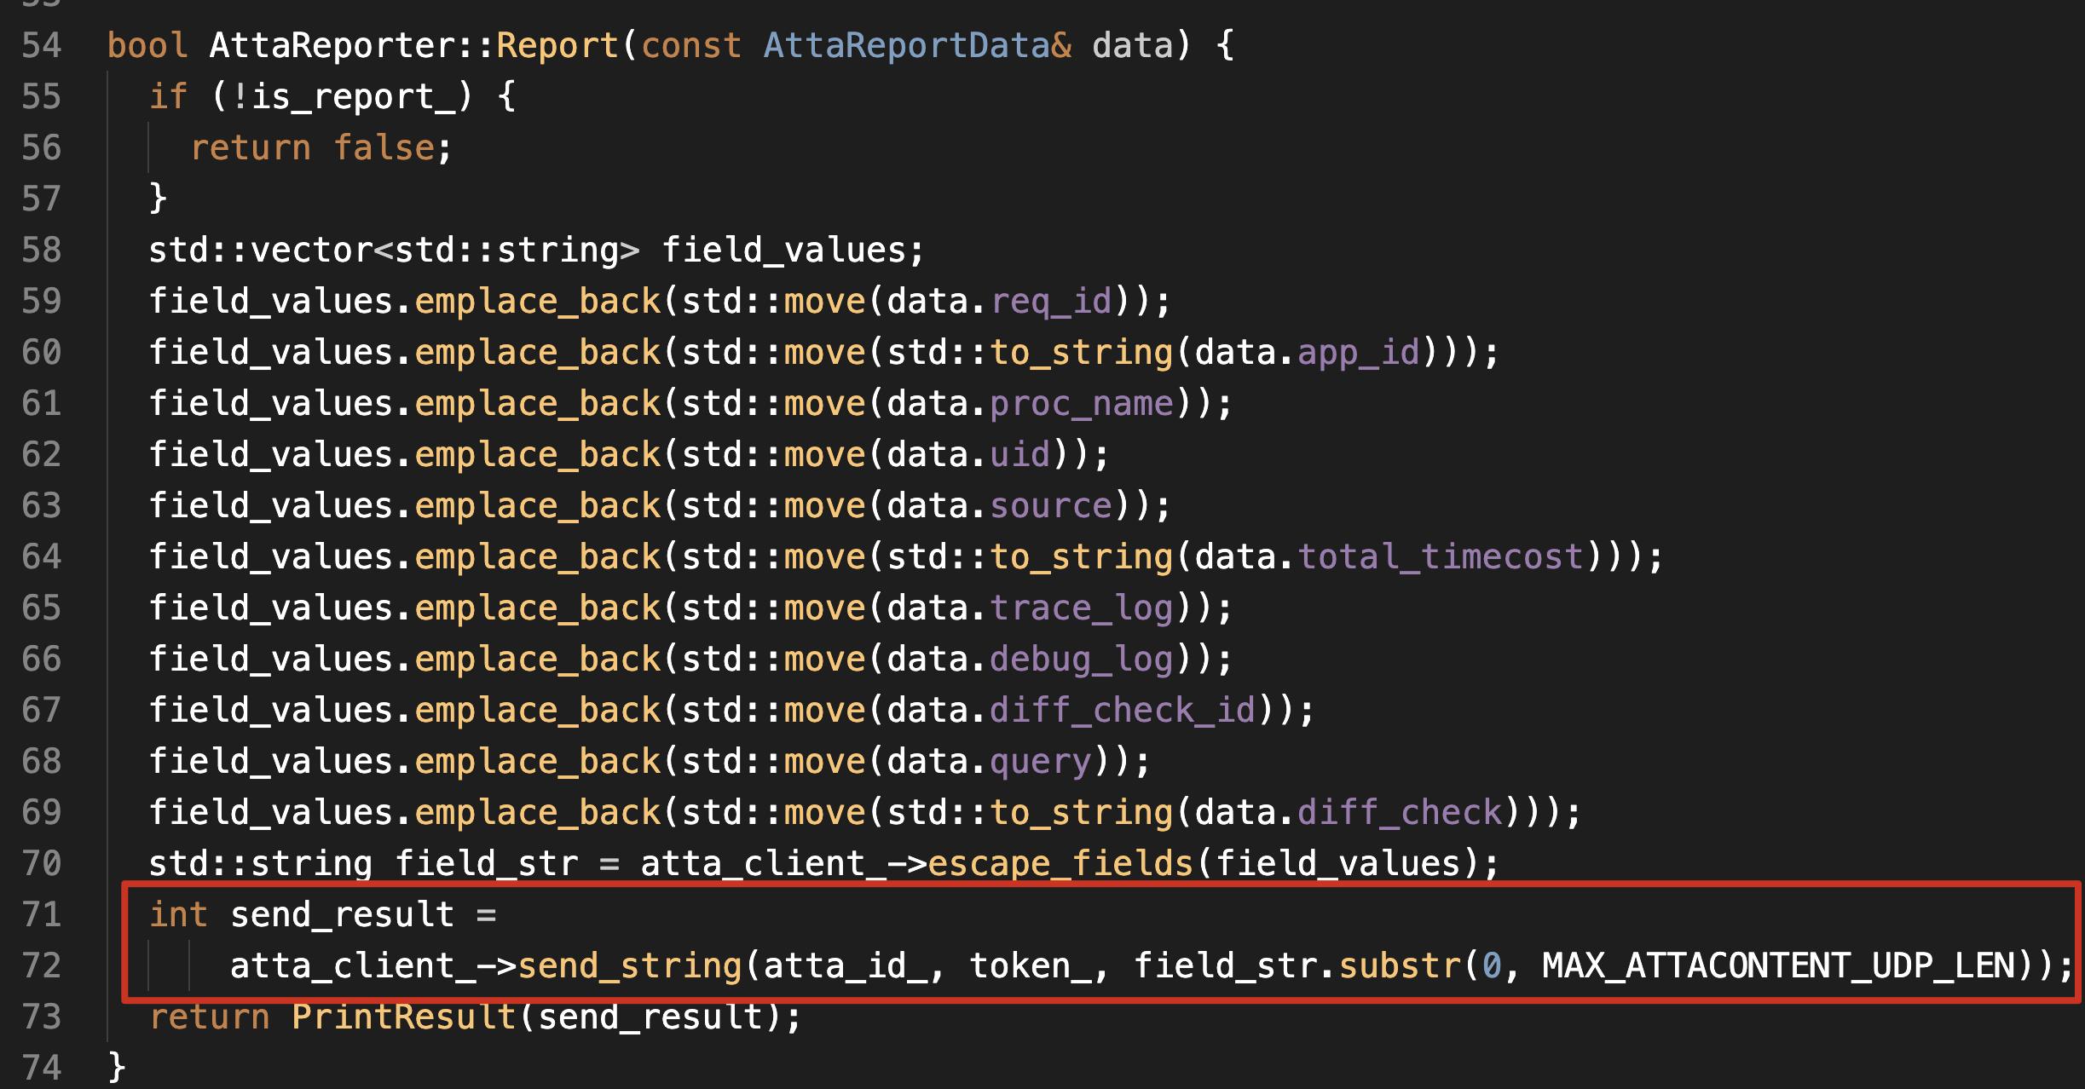Click the send_string method call

click(630, 965)
